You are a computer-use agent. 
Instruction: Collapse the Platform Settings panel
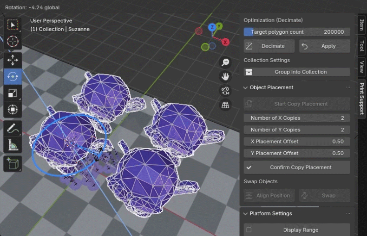pos(245,214)
